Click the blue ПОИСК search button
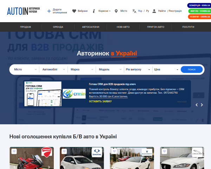Image resolution: width=211 pixels, height=169 pixels. pos(192,69)
